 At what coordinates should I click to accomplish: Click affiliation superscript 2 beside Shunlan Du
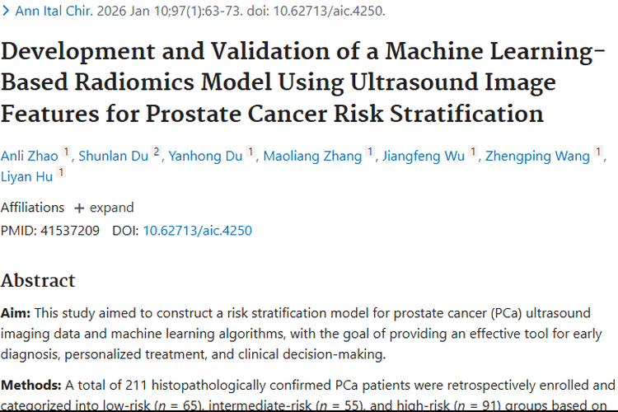click(x=157, y=152)
